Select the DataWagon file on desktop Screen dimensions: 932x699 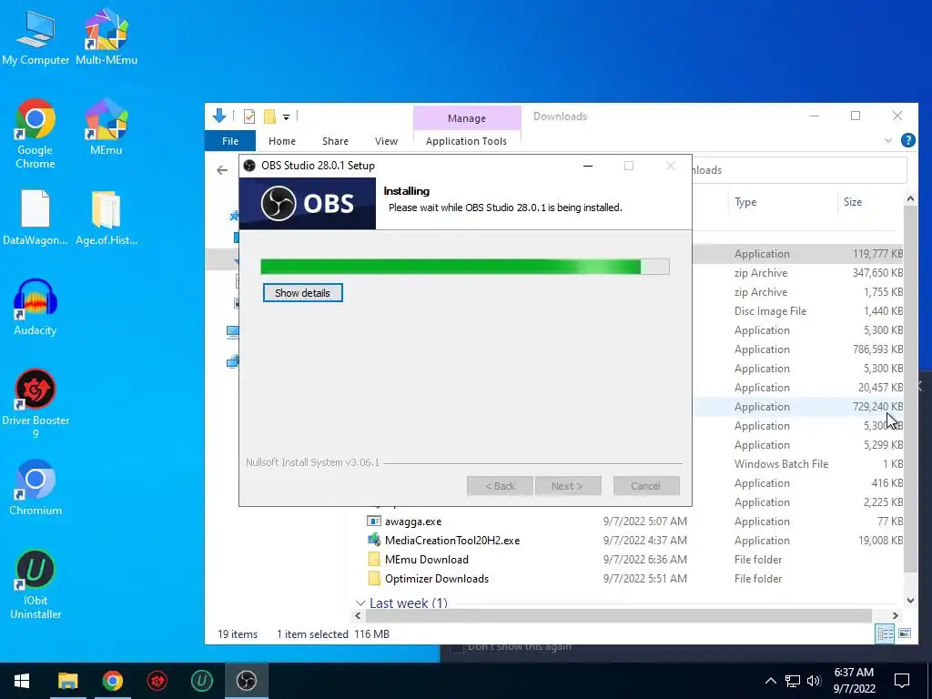[x=35, y=218]
